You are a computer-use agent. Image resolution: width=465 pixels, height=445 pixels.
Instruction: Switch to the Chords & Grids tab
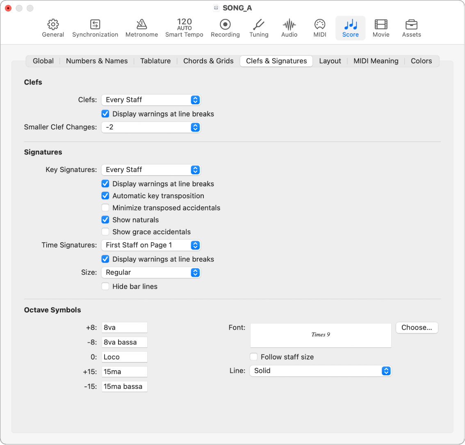208,61
